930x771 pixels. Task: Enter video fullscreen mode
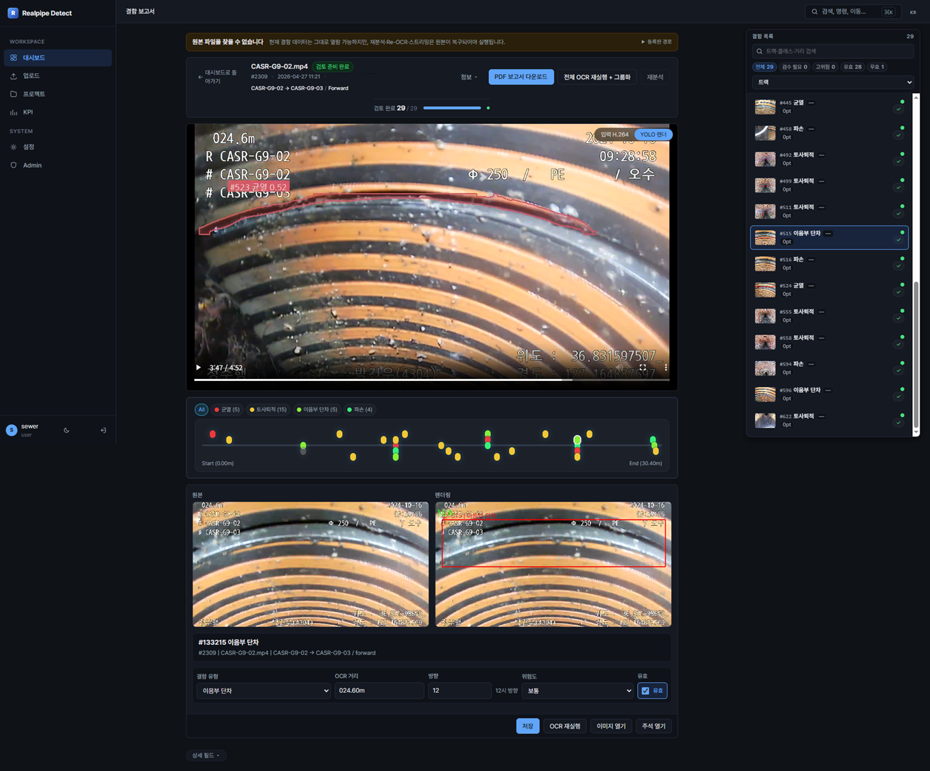click(643, 367)
